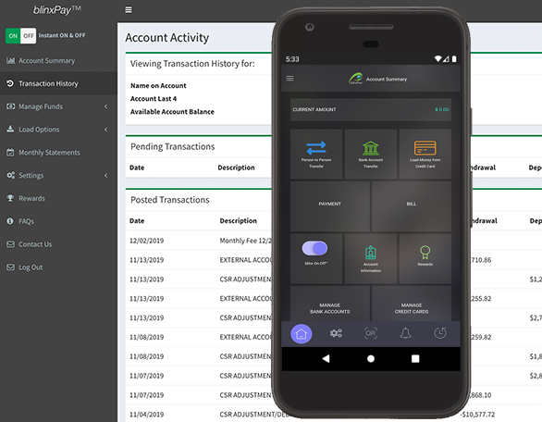Screen dimensions: 542x422
Task: Tap the Wi-Fi status icon on phone
Action: tap(438, 59)
